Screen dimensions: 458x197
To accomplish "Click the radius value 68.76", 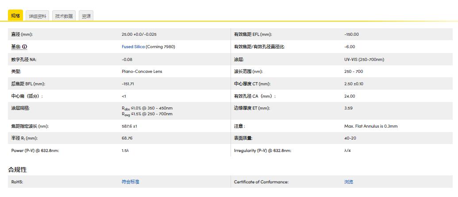I will pos(127,138).
